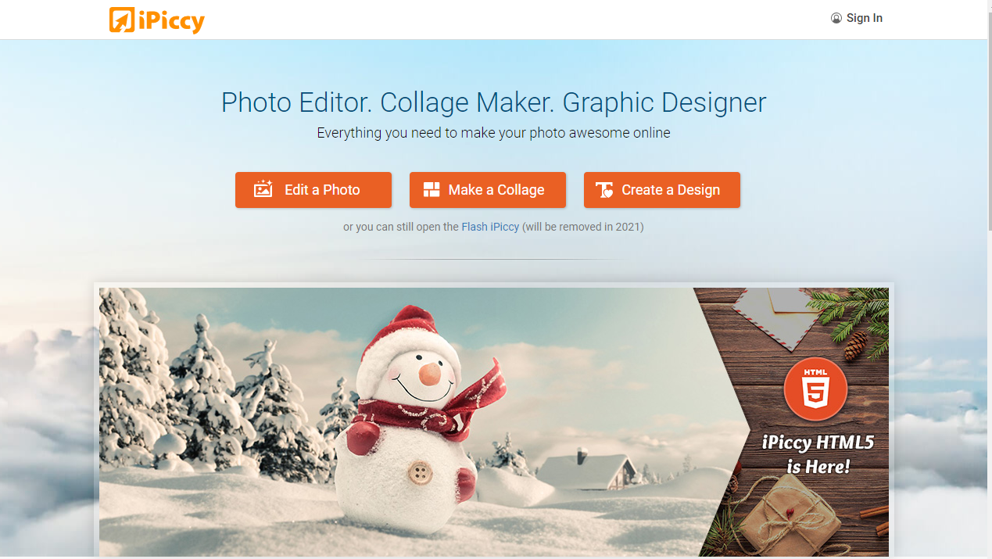Click the photo icon on Edit a Photo

263,189
